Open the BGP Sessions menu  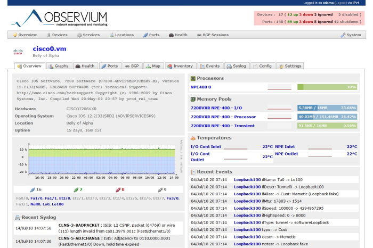click(213, 35)
